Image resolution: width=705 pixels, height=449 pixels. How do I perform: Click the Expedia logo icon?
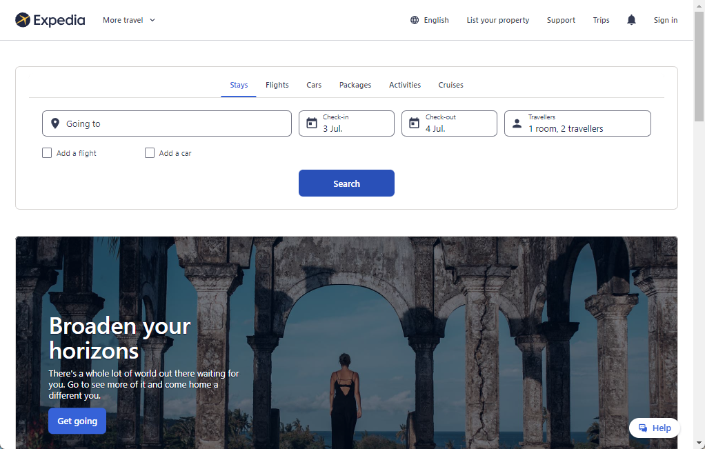pyautogui.click(x=23, y=20)
